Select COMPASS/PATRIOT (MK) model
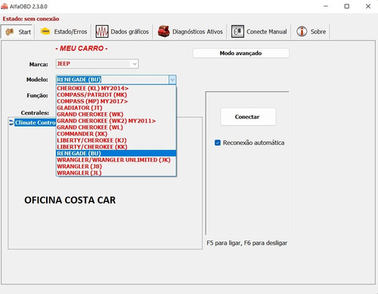 tap(116, 95)
